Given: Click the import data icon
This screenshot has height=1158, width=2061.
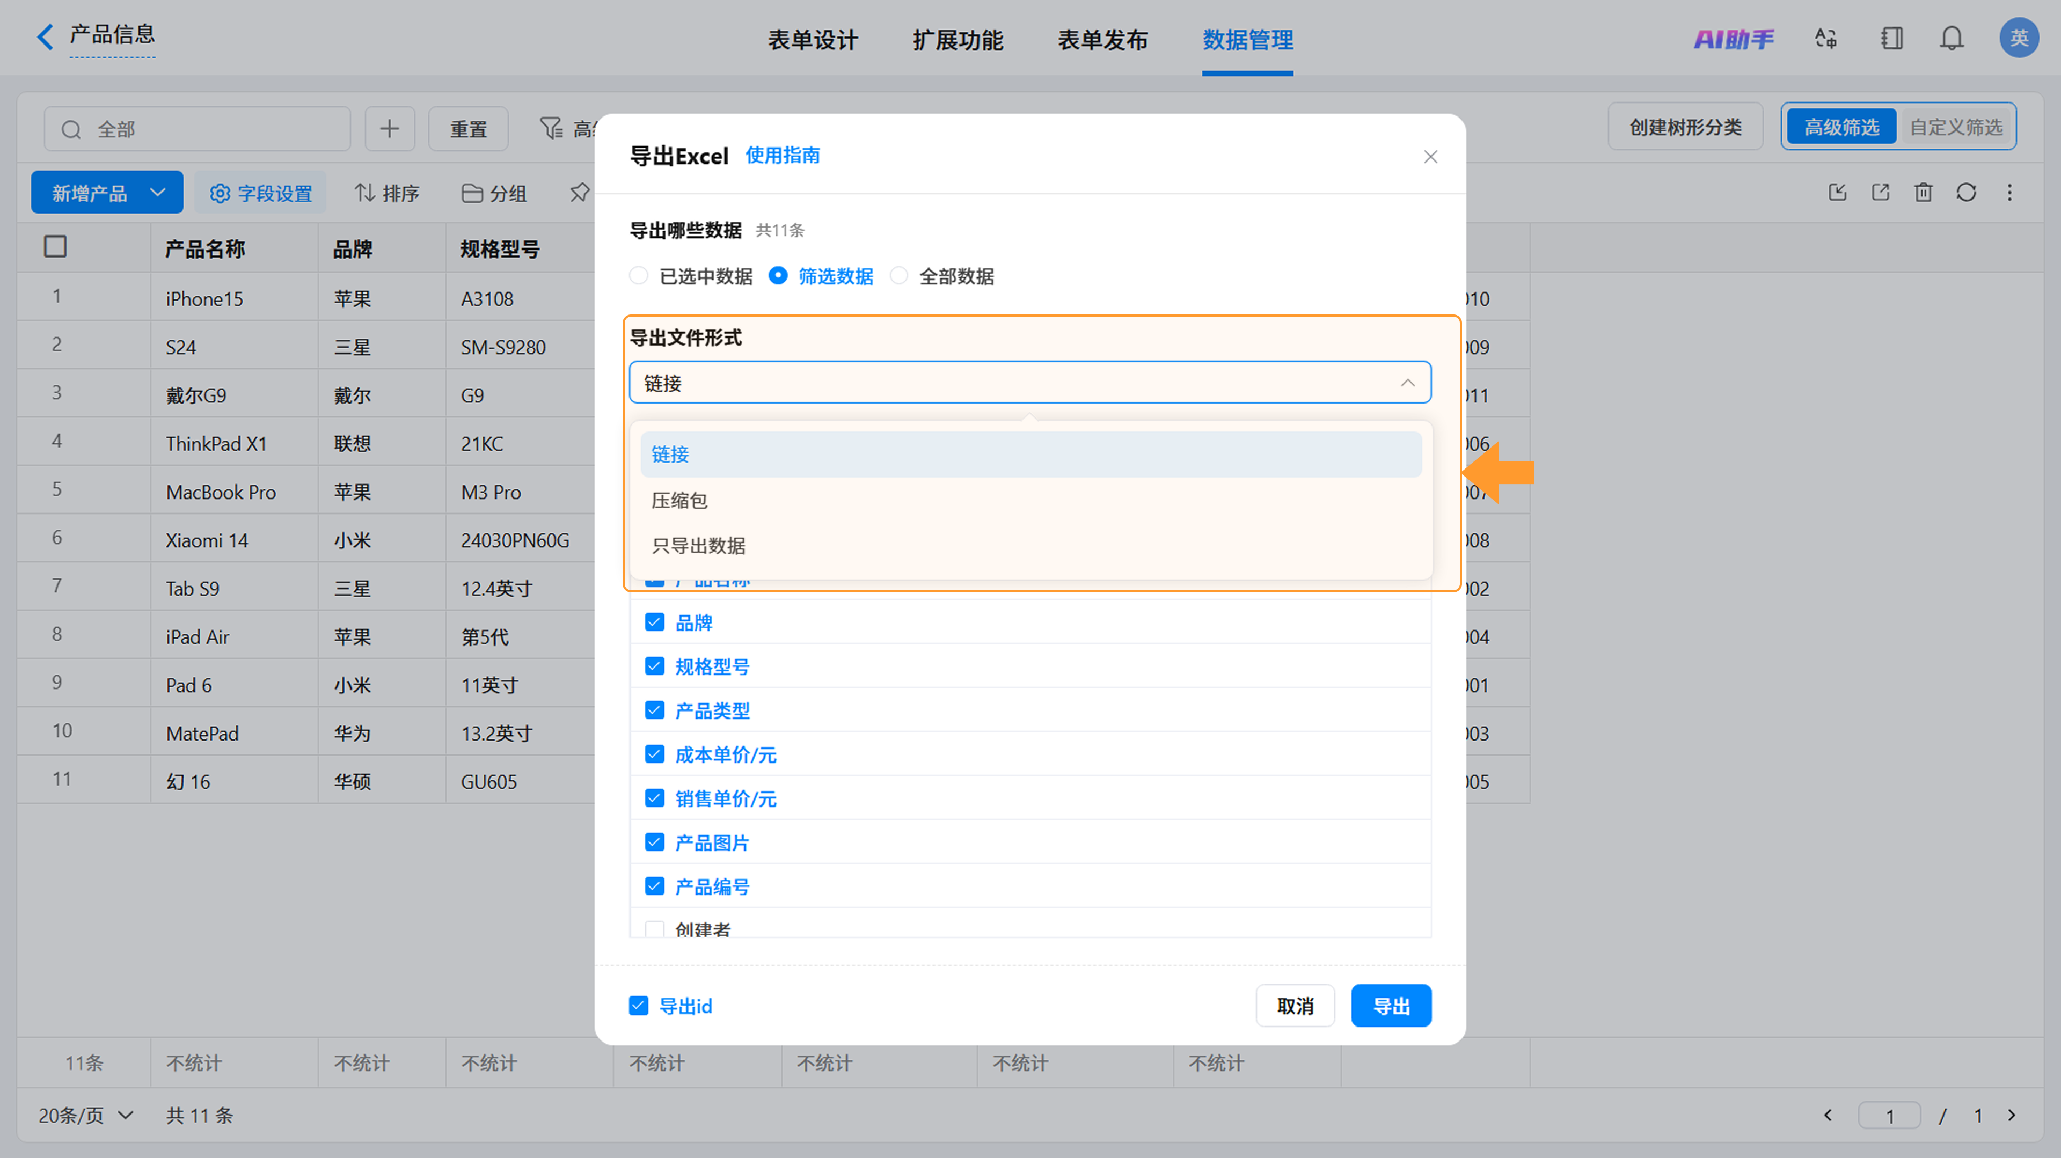Looking at the screenshot, I should pos(1838,192).
